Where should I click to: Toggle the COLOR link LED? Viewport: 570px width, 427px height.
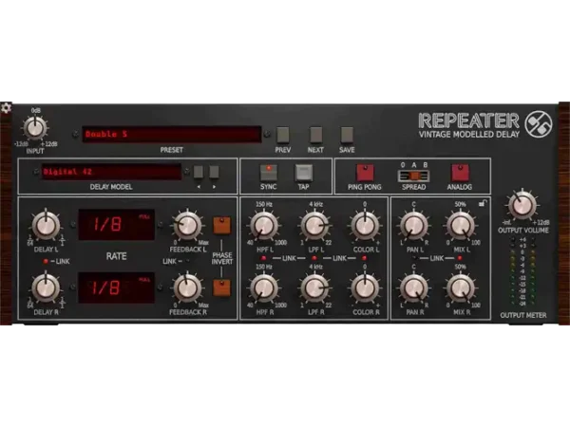point(364,258)
